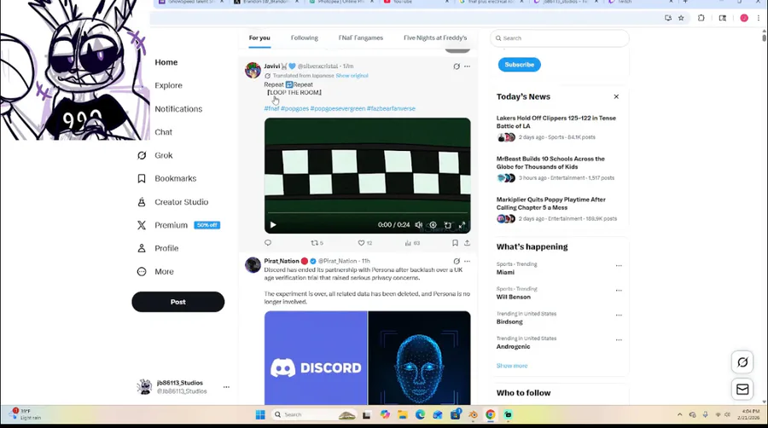Toggle picture-in-picture on the video
Screen dimensions: 768x428
click(448, 225)
